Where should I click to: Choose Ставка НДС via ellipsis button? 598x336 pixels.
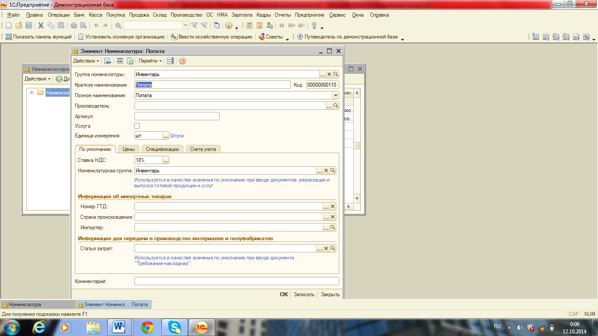pyautogui.click(x=166, y=160)
